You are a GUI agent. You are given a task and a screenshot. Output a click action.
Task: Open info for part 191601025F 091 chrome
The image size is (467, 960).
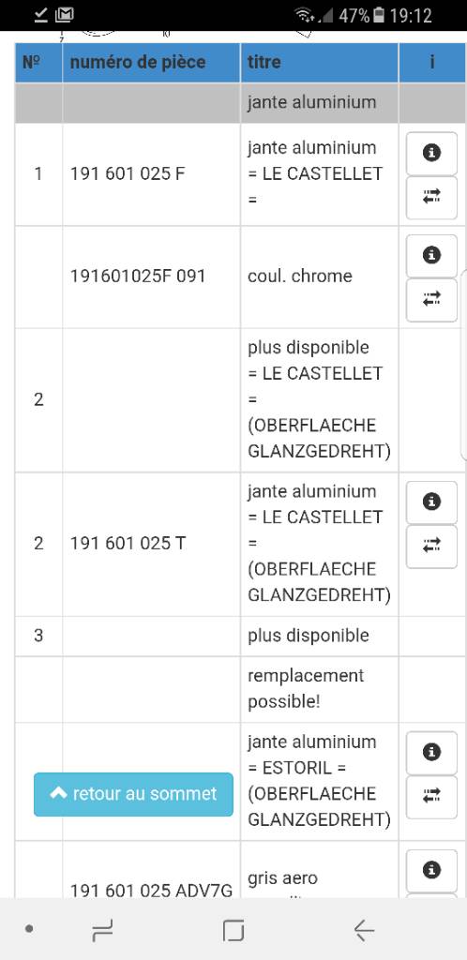[431, 255]
